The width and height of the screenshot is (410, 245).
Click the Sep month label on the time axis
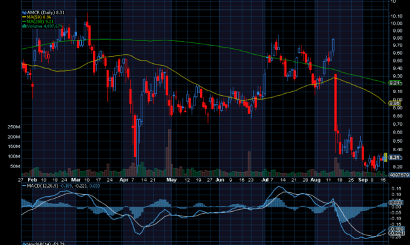tap(363, 180)
